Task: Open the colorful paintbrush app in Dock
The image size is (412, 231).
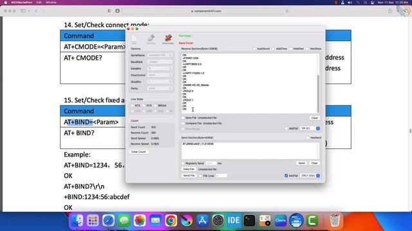Action: (187, 221)
